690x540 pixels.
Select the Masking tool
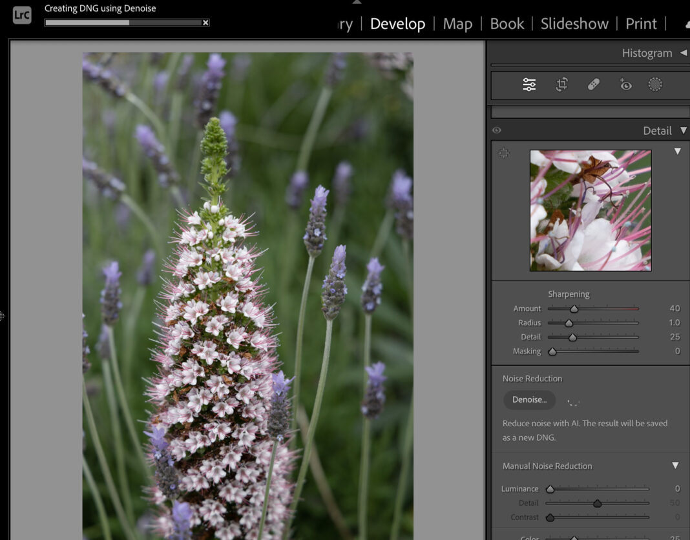(x=655, y=84)
